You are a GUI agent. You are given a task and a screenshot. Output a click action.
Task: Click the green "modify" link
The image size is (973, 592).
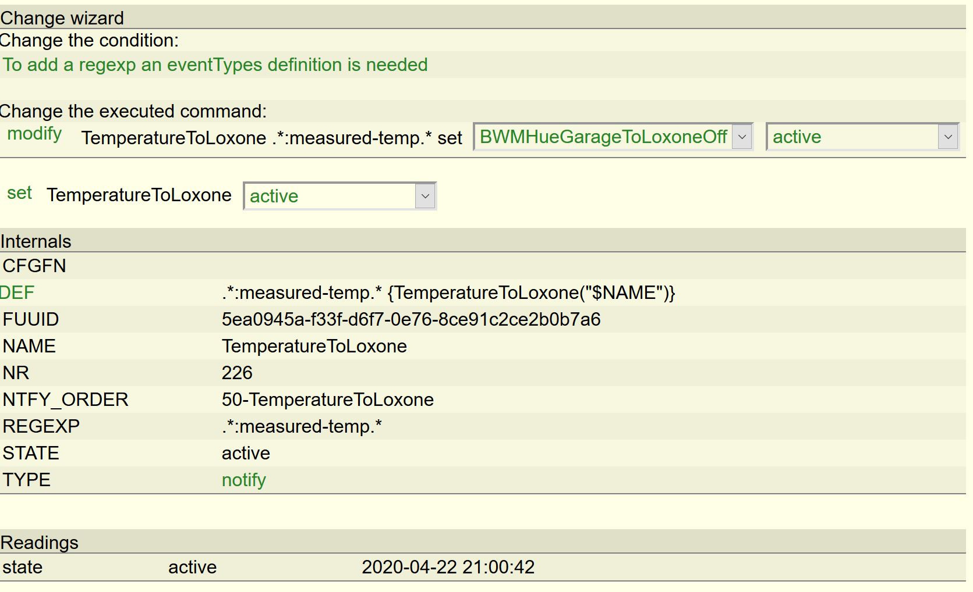[34, 134]
